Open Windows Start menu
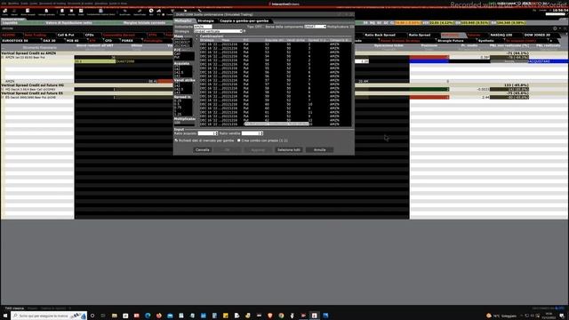 5,316
